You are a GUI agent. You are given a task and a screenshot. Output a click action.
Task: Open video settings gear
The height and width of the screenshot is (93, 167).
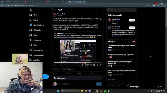(94, 65)
